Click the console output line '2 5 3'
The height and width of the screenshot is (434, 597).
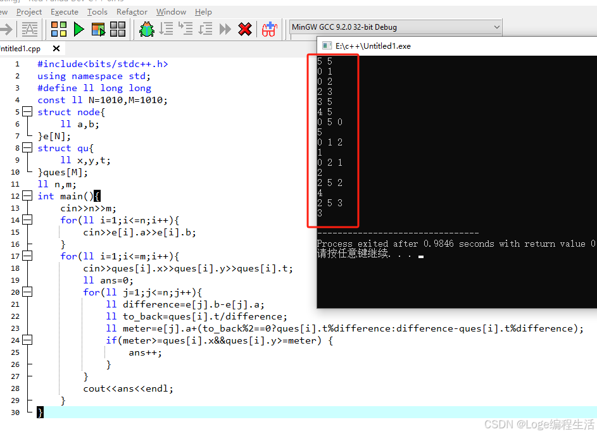(x=330, y=203)
